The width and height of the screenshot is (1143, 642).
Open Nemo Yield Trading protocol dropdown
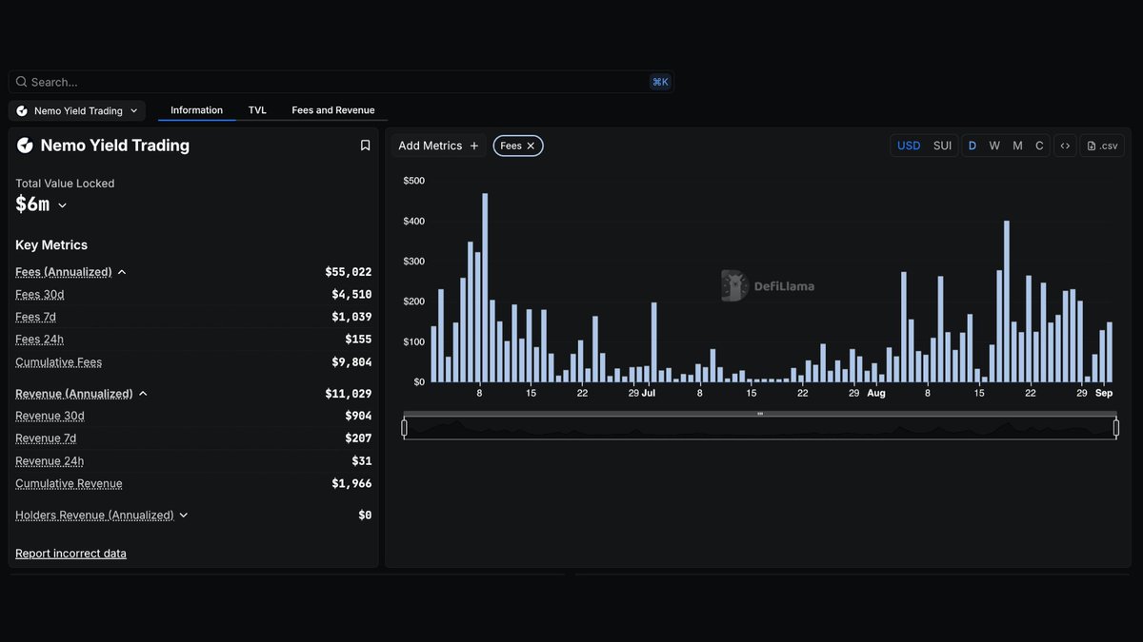click(77, 110)
